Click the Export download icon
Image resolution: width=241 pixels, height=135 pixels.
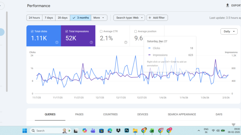(228, 5)
